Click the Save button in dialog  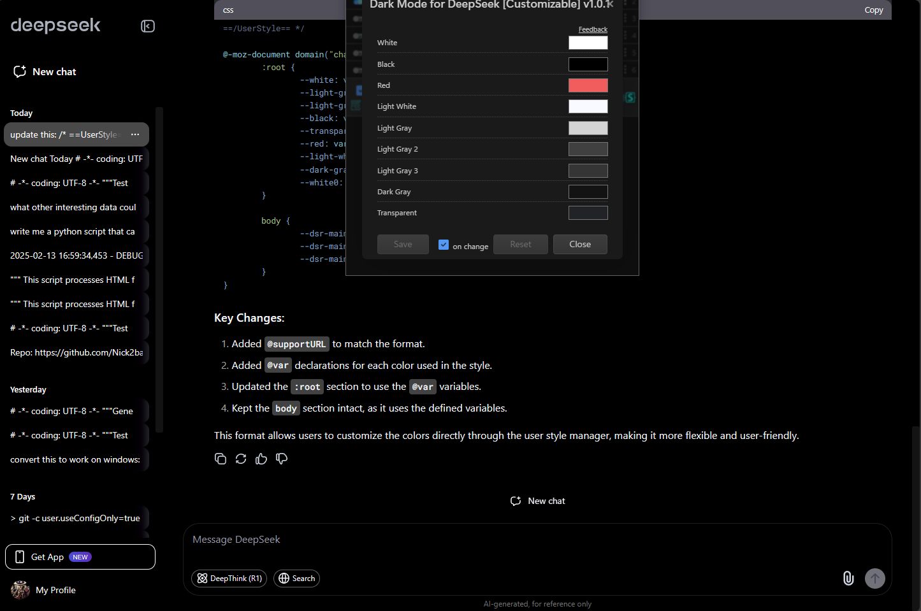[x=403, y=244]
